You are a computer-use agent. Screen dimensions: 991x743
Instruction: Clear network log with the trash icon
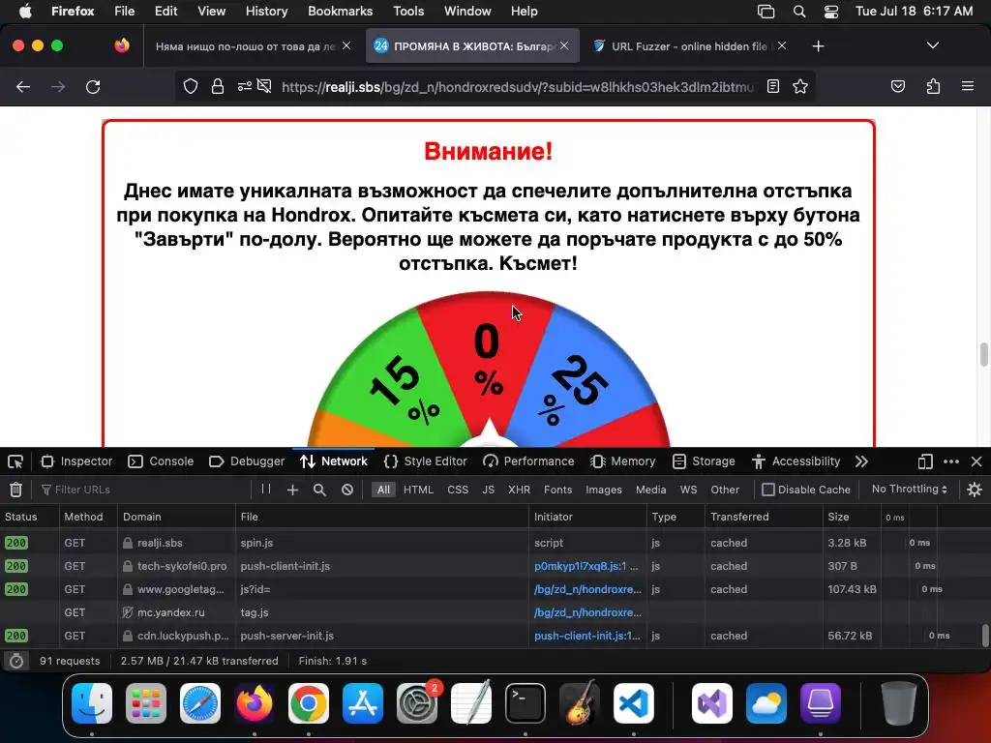click(x=15, y=490)
